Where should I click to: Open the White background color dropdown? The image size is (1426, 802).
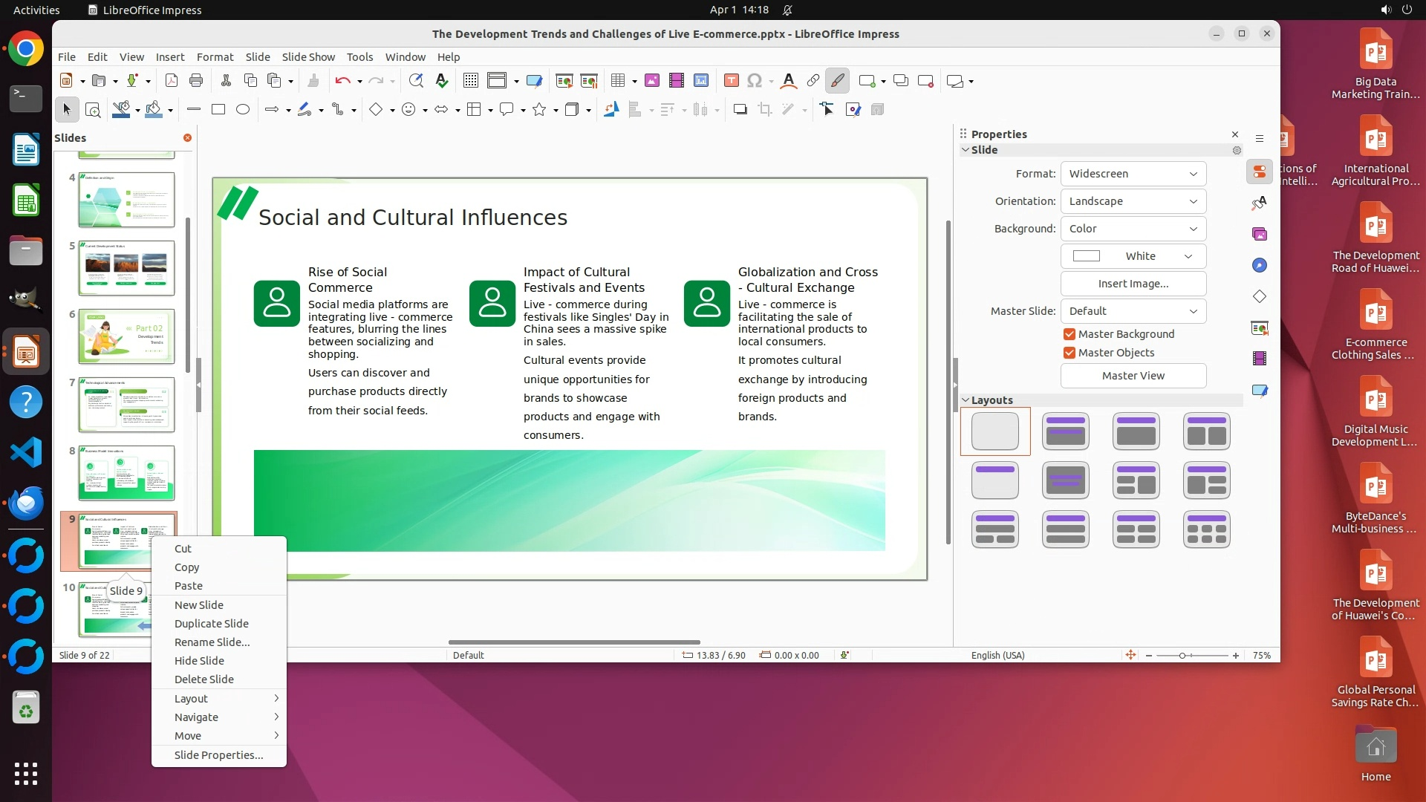1133,256
